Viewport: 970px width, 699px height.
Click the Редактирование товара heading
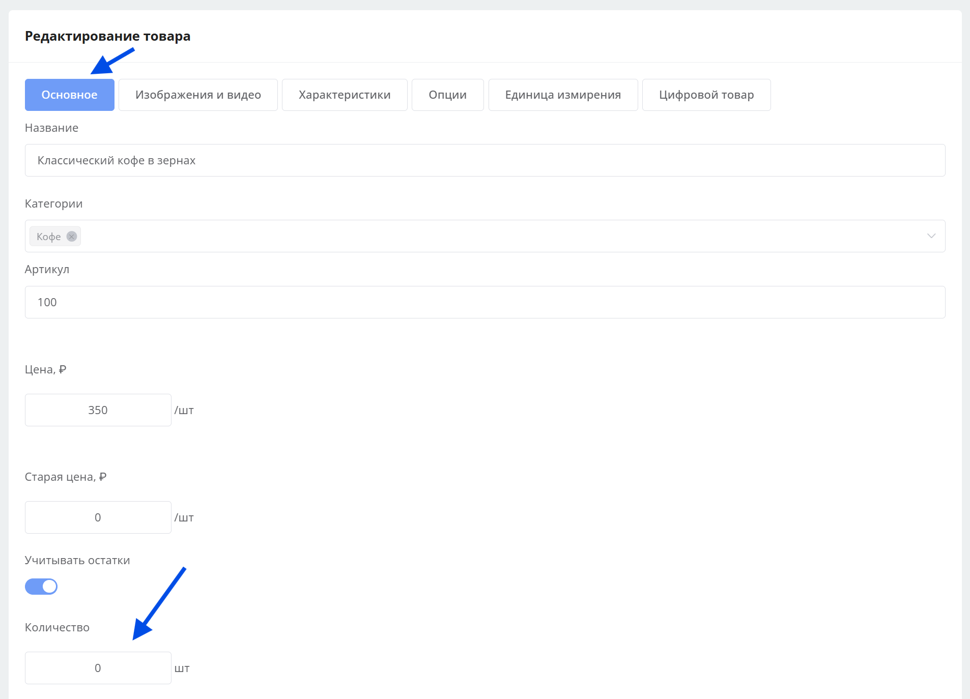tap(107, 36)
